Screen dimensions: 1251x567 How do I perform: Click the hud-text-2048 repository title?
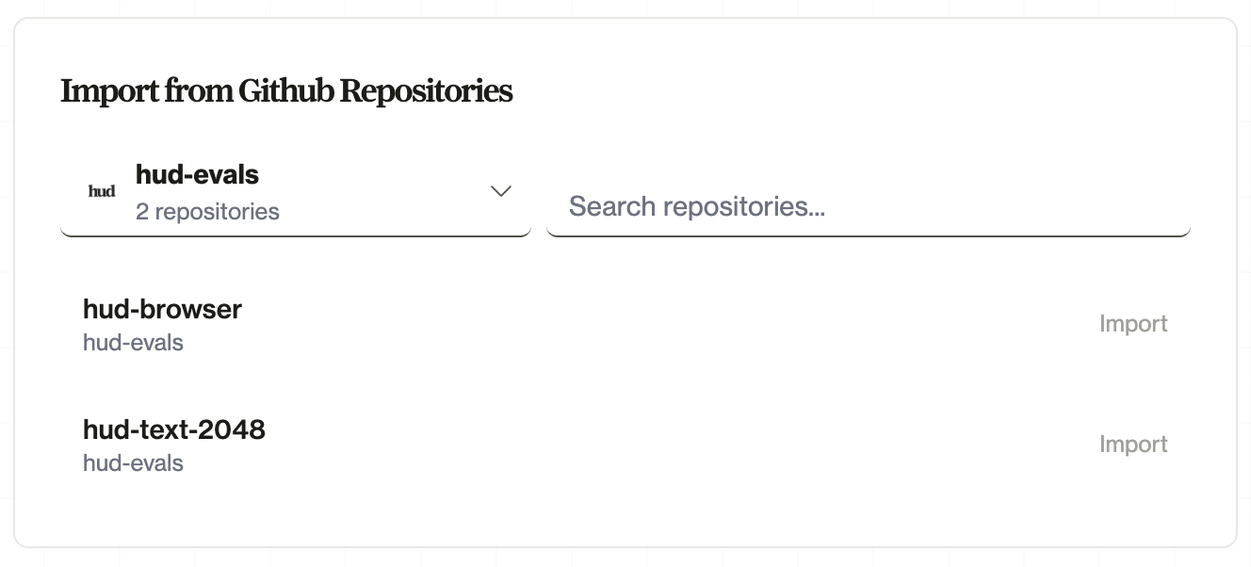[x=173, y=429]
